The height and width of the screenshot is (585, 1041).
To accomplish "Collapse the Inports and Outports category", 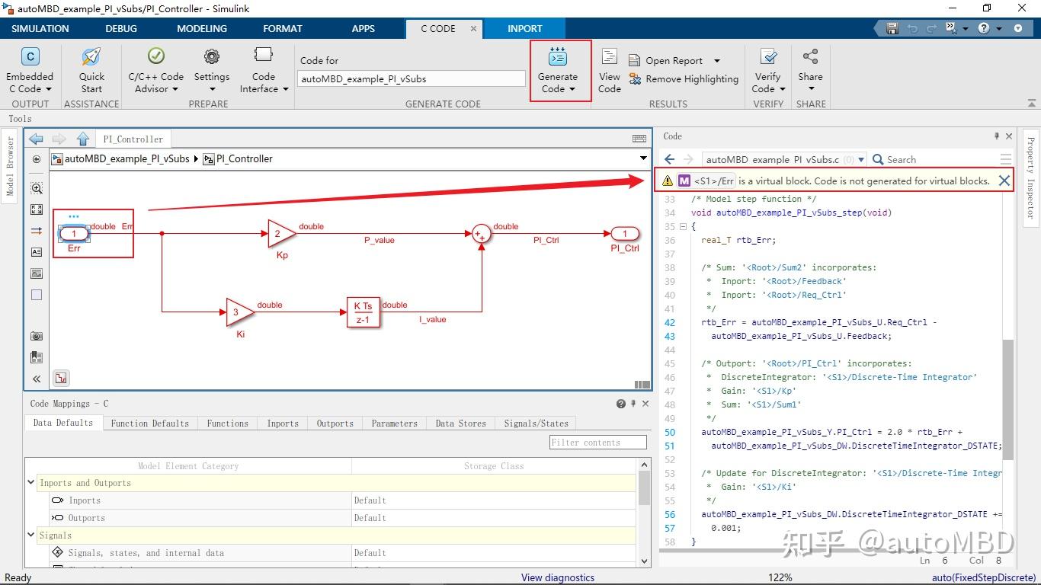I will 31,483.
